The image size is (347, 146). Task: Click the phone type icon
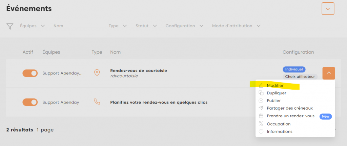[97, 102]
